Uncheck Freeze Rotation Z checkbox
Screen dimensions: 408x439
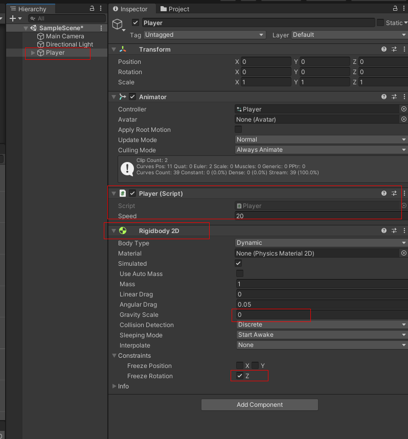click(x=240, y=376)
